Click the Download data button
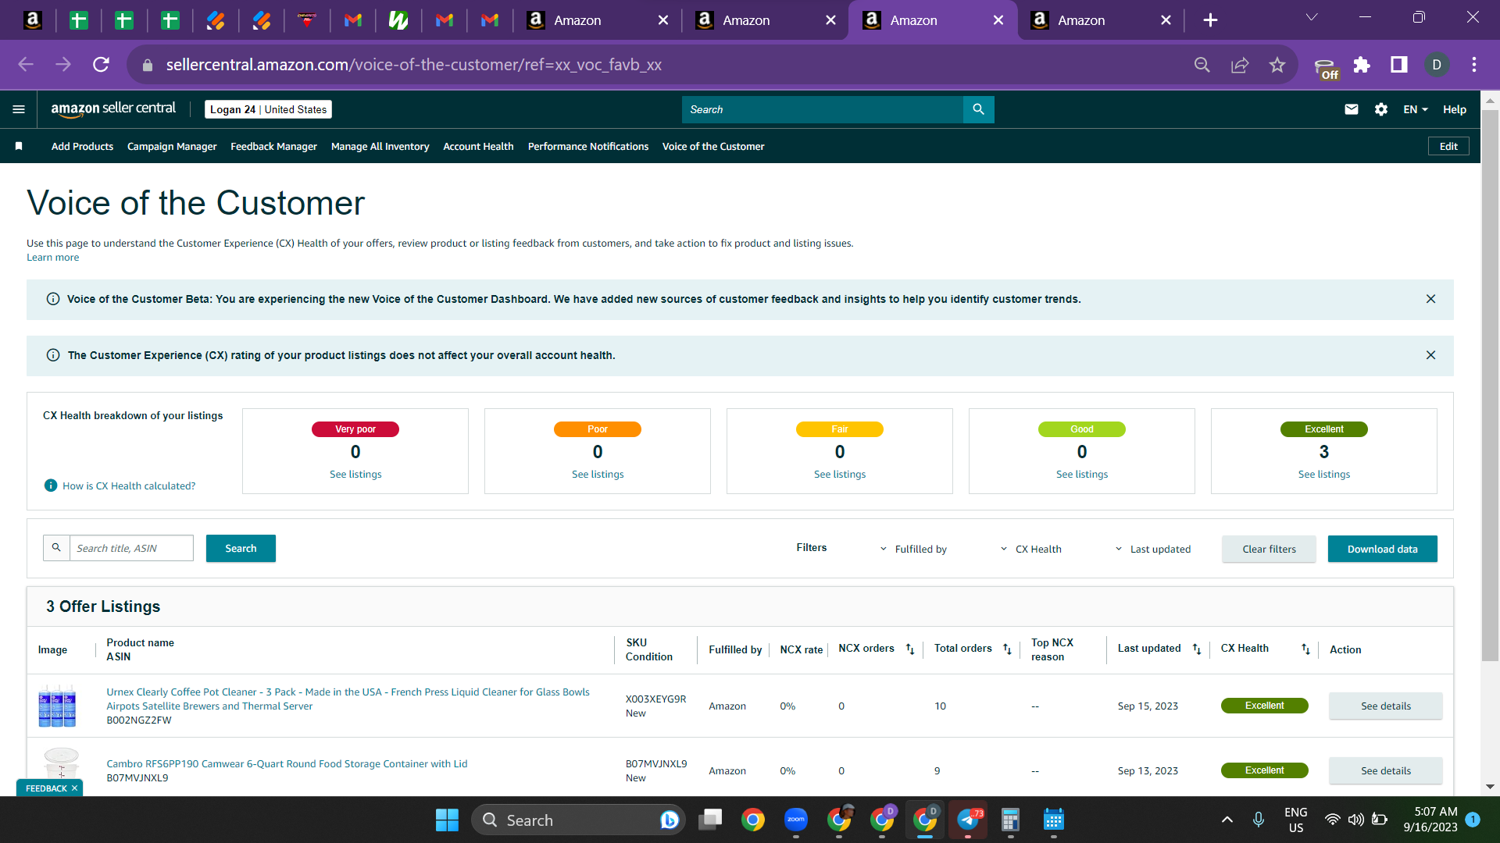This screenshot has width=1500, height=843. [1382, 549]
